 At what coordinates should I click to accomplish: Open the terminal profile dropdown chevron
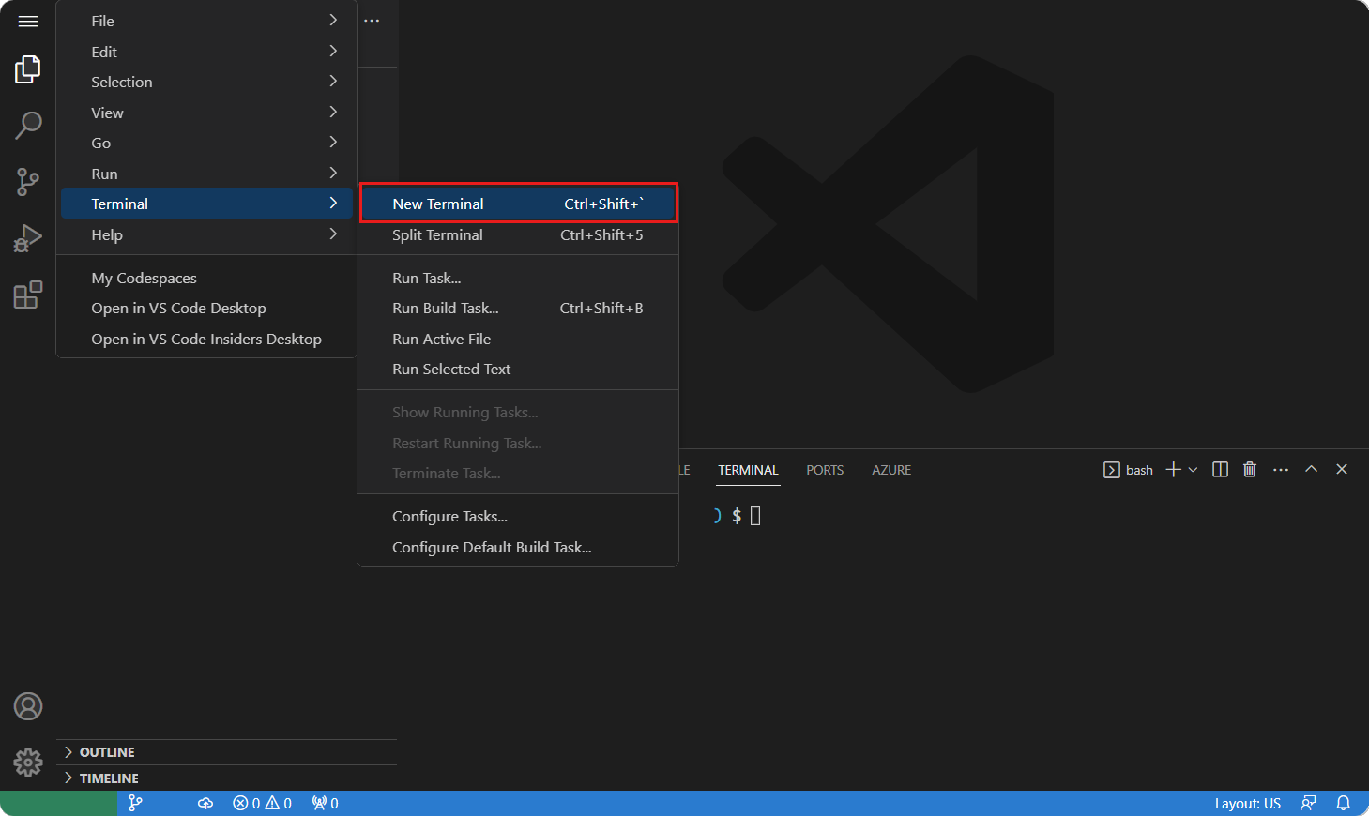coord(1193,469)
